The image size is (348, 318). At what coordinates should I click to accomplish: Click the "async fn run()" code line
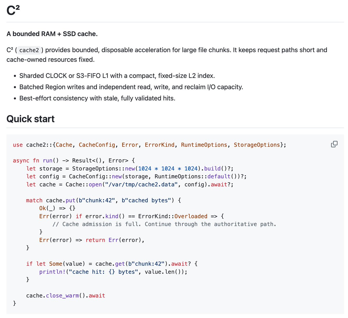pos(74,161)
